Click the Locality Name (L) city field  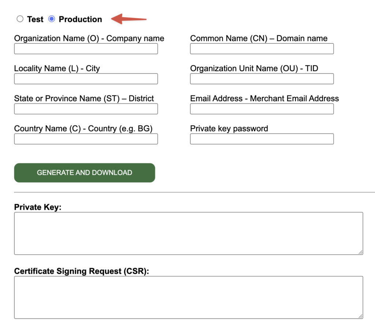tap(86, 78)
